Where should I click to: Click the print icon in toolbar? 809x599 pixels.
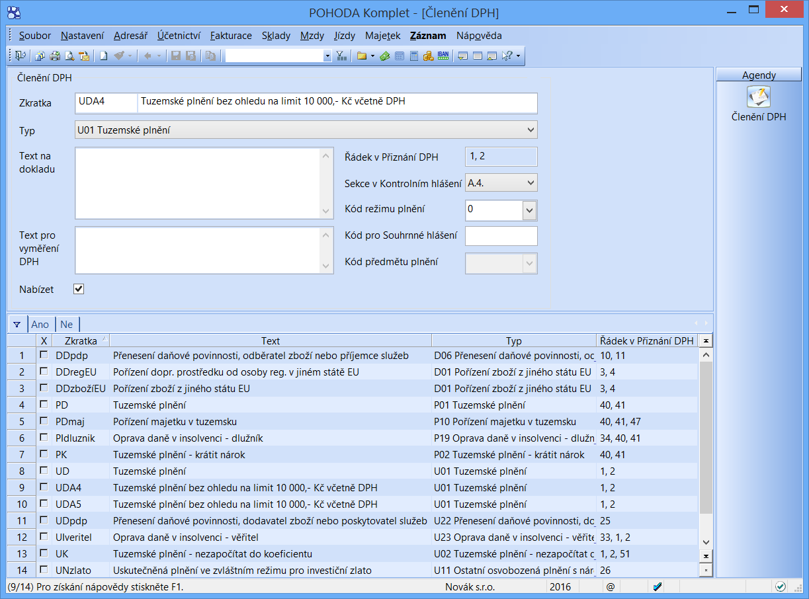point(55,56)
